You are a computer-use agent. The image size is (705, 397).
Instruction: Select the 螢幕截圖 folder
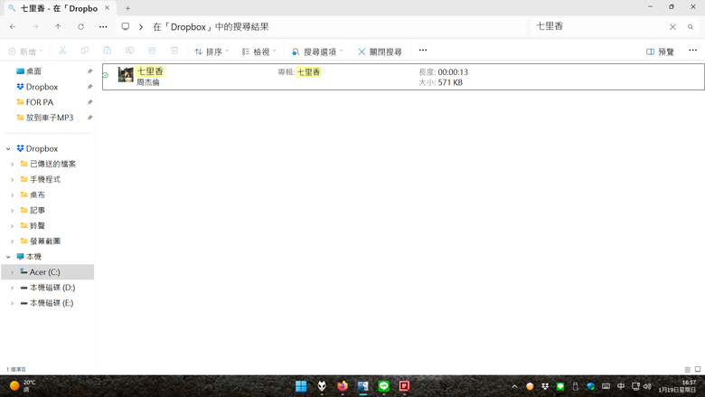click(x=45, y=241)
